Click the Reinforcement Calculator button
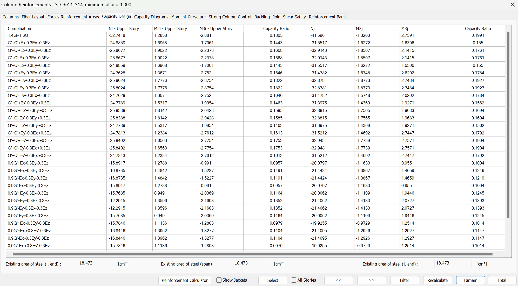The width and height of the screenshot is (518, 286). (x=185, y=280)
